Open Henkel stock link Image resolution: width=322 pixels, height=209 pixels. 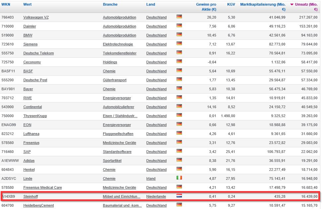coord(29,170)
